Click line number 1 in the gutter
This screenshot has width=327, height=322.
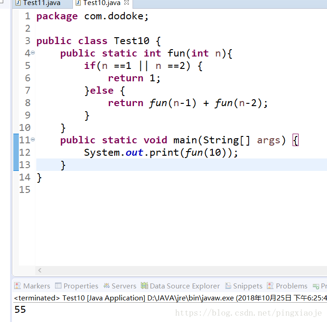(28, 16)
